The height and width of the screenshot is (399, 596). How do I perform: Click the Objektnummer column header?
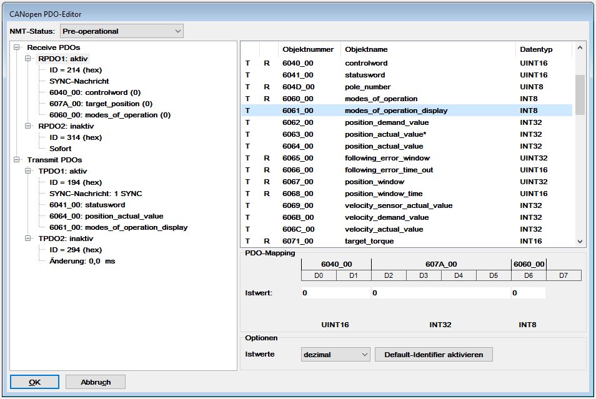[x=308, y=49]
